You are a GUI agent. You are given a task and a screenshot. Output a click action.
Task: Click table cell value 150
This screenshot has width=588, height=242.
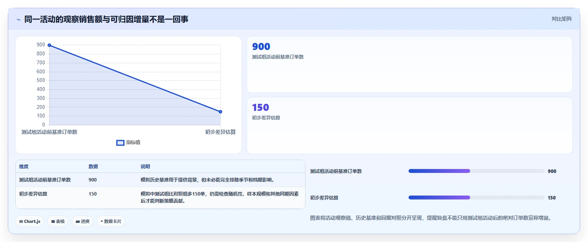coord(92,194)
